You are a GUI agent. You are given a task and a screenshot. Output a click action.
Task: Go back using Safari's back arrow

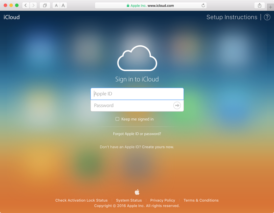click(26, 5)
